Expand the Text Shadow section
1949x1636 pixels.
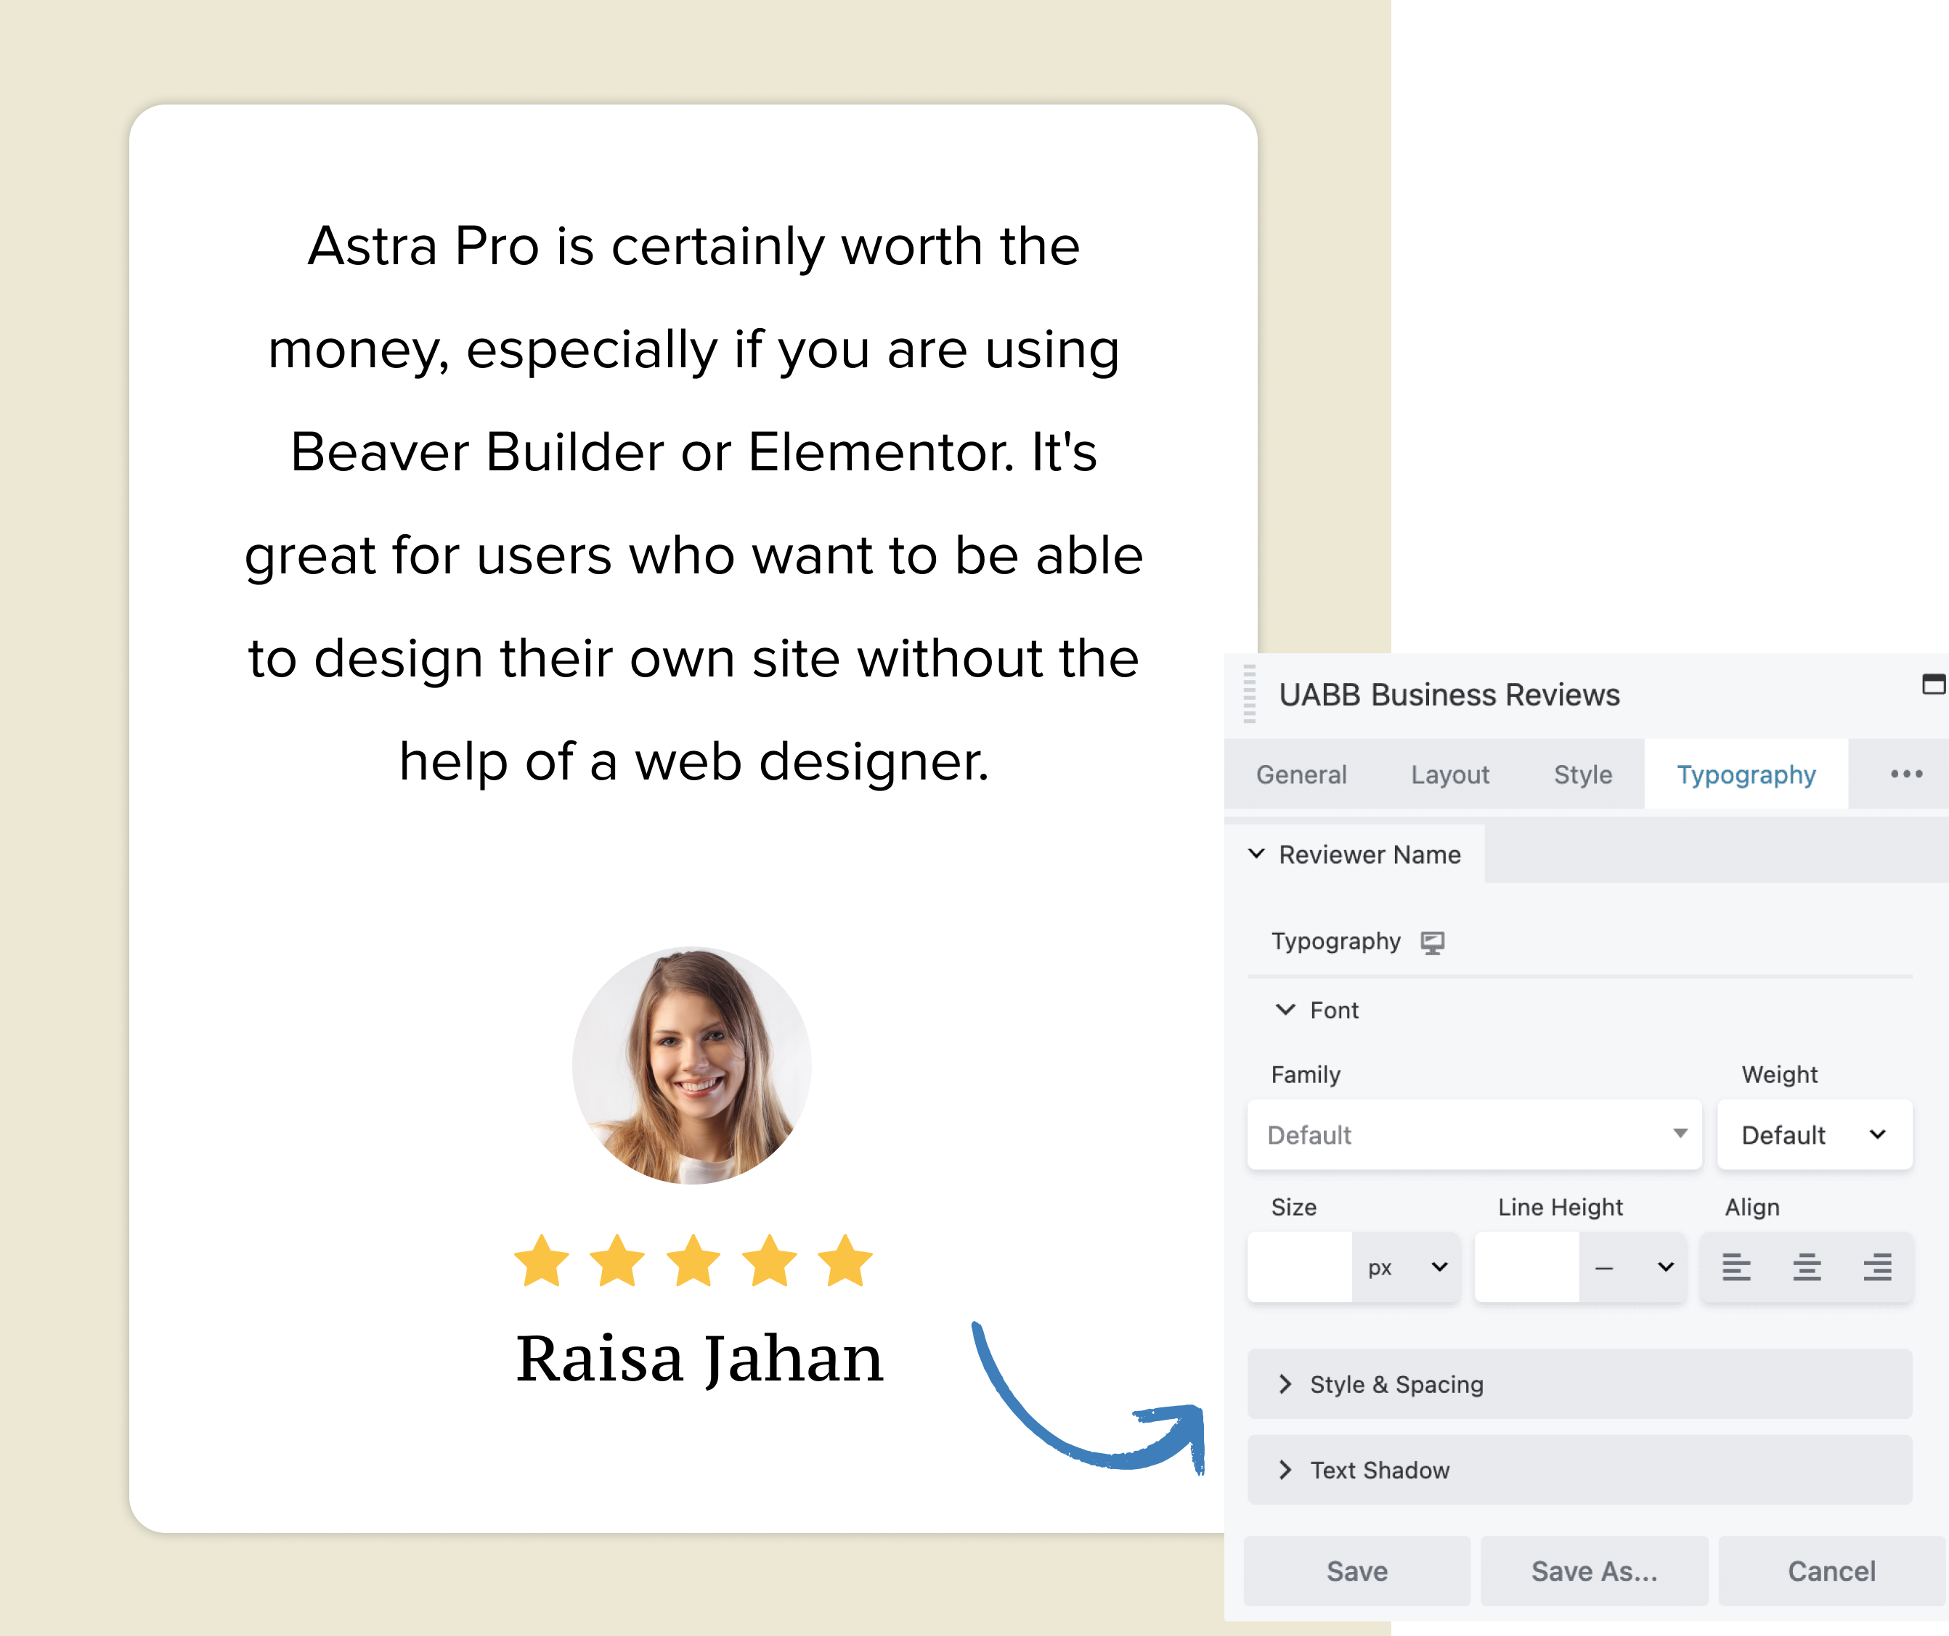click(1288, 1469)
